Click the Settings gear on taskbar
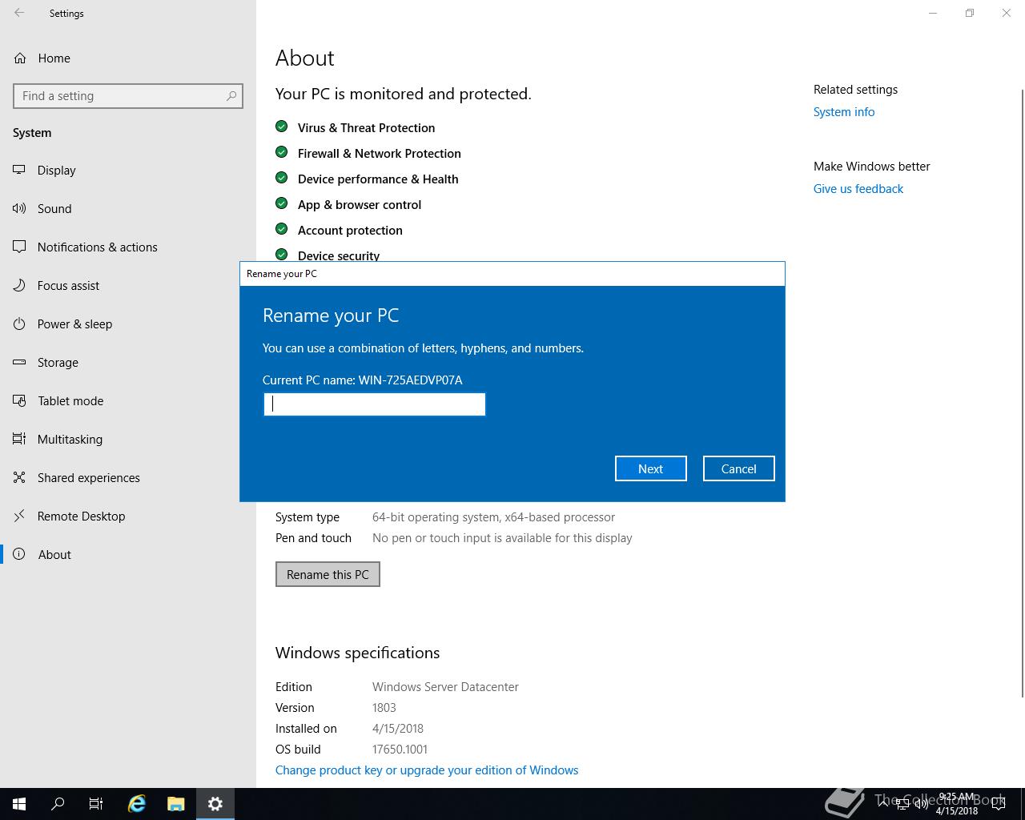 coord(215,804)
